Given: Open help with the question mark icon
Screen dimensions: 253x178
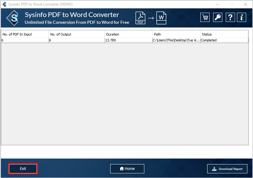Looking at the screenshot, I should point(230,18).
